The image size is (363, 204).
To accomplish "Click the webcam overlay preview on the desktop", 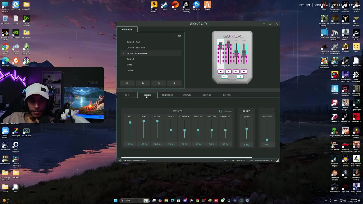I will tap(52, 95).
